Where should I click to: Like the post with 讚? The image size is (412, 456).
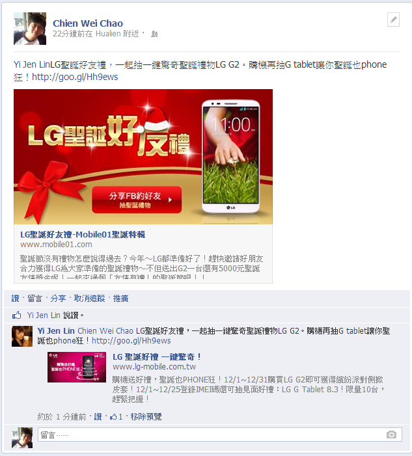pyautogui.click(x=15, y=299)
